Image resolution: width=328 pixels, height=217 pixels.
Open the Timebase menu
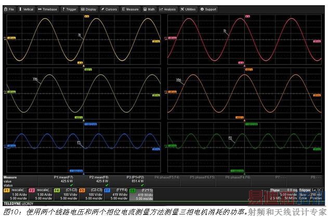pos(47,9)
